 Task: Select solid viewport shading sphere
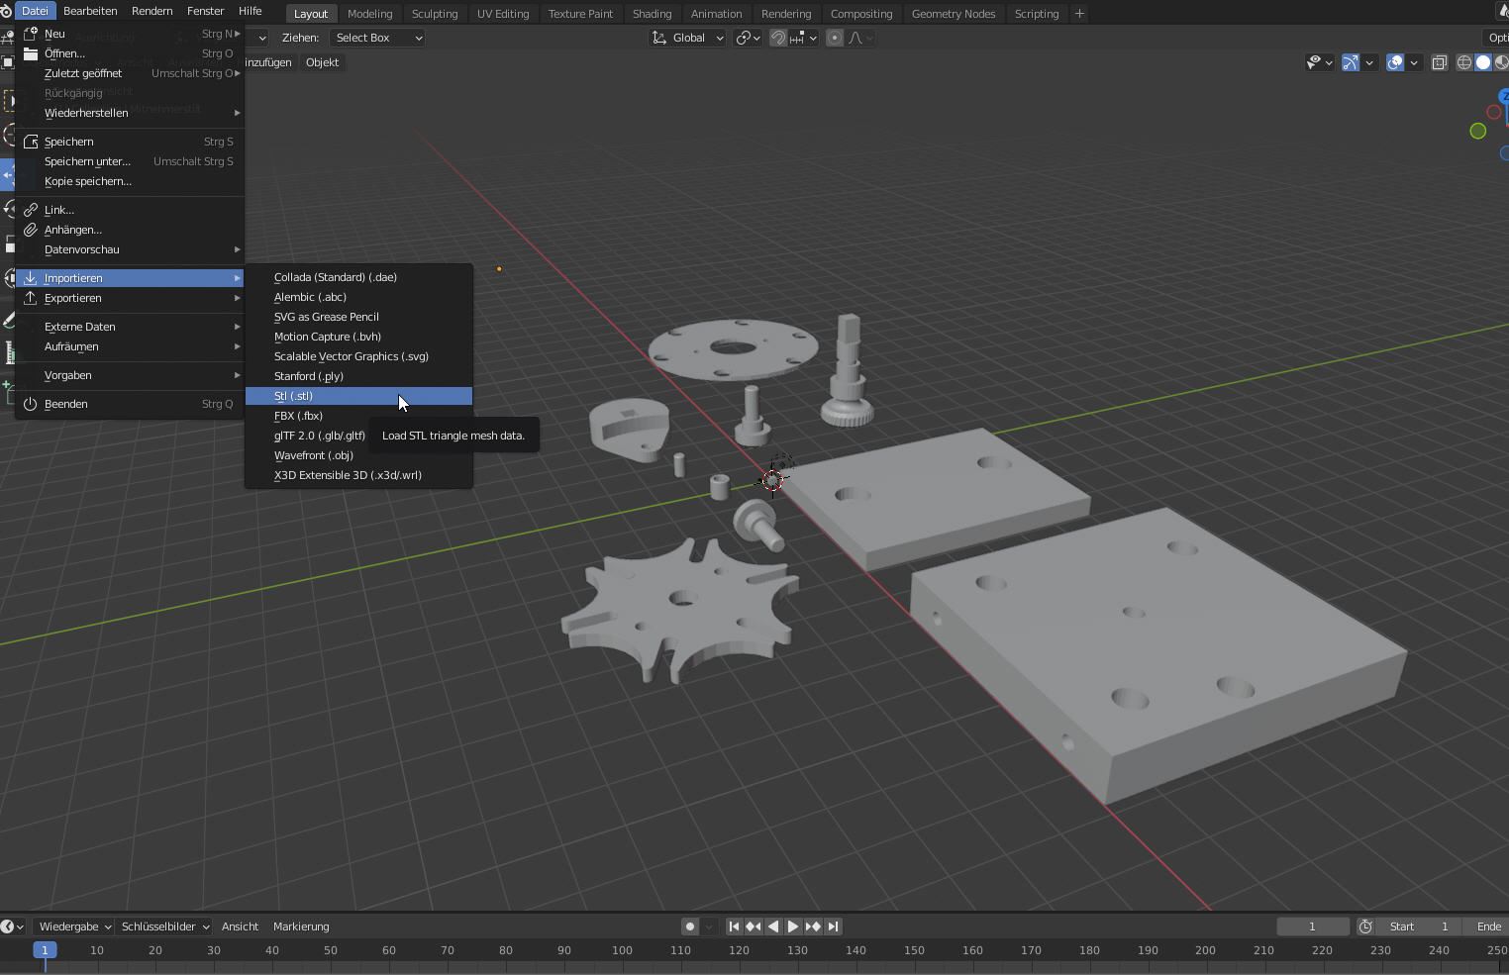(x=1483, y=62)
